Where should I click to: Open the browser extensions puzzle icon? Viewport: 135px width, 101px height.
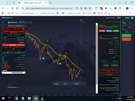click(120, 8)
